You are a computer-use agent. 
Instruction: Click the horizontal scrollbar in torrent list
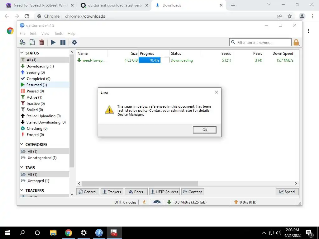140,183
